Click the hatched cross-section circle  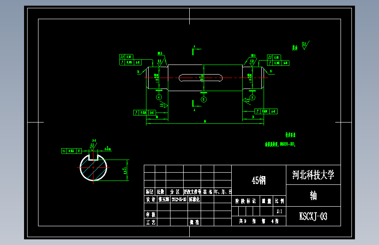point(93,167)
